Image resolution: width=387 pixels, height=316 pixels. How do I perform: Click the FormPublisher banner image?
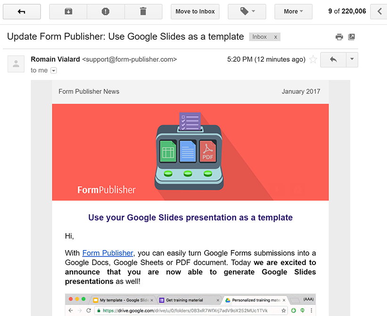tap(190, 152)
